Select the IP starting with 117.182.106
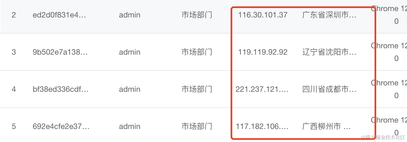Image resolution: width=407 pixels, height=142 pixels. 262,126
